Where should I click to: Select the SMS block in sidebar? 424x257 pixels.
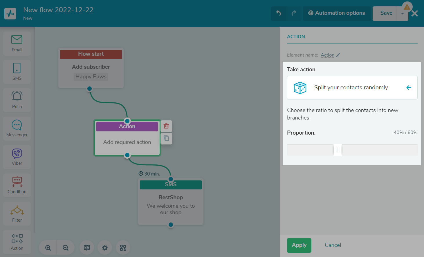[17, 72]
